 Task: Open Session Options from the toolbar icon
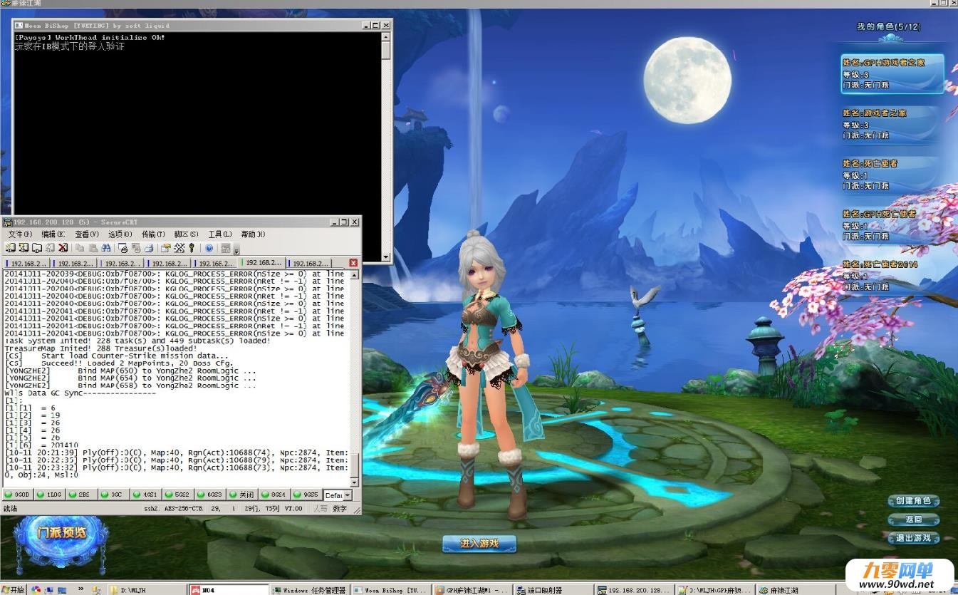[x=166, y=248]
